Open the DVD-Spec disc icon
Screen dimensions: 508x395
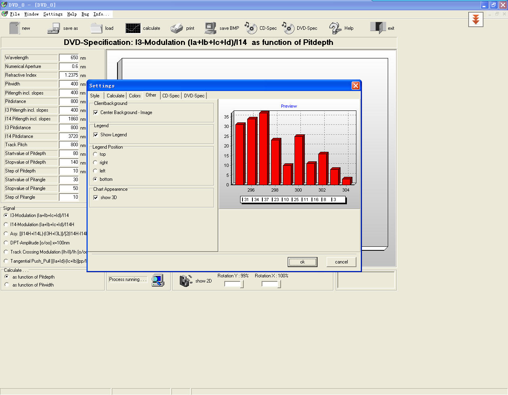pos(288,28)
